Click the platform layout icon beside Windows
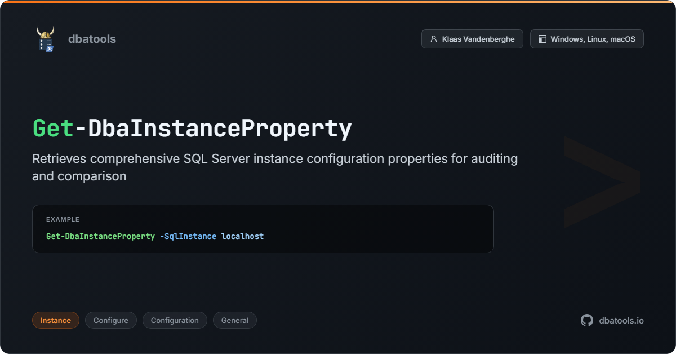Viewport: 676px width, 354px height. [542, 39]
